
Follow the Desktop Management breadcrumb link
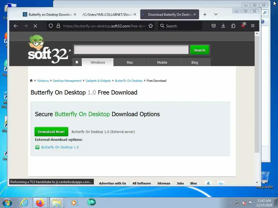coord(67,81)
